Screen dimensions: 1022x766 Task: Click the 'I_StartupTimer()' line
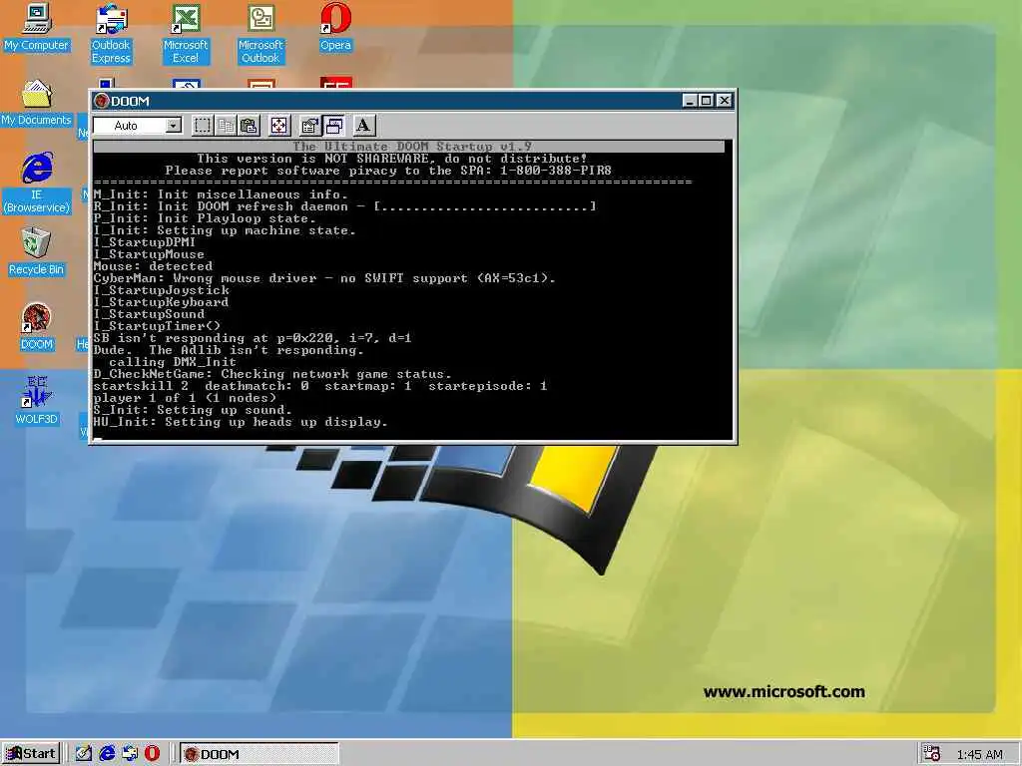(157, 326)
